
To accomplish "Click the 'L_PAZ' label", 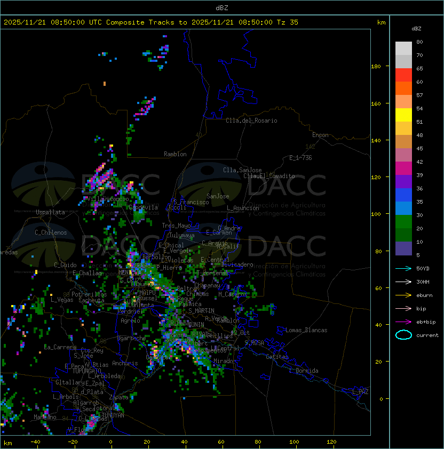I will [360, 392].
